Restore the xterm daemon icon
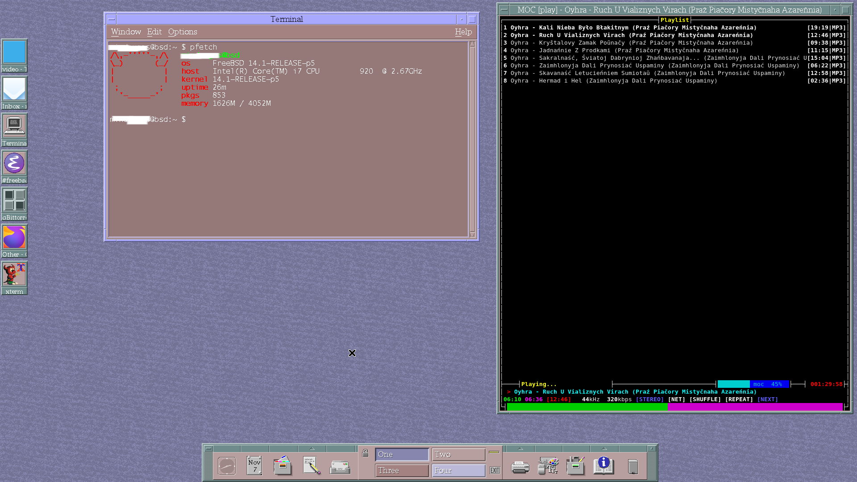 pos(14,278)
